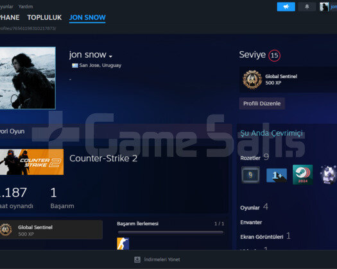Click the megaphone announcements button
This screenshot has width=337, height=269.
coord(286,6)
